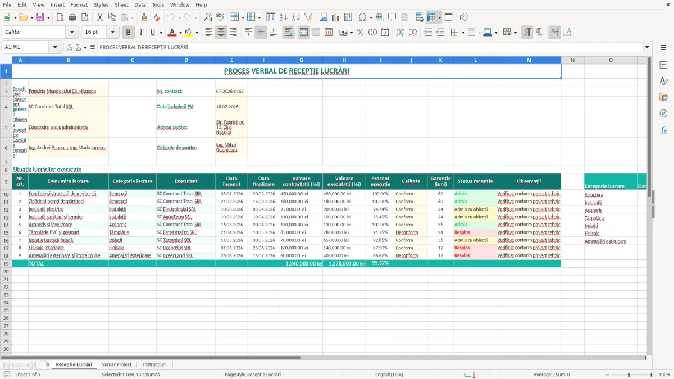Viewport: 674px width, 379px height.
Task: Enable right alignment
Action: (x=233, y=33)
